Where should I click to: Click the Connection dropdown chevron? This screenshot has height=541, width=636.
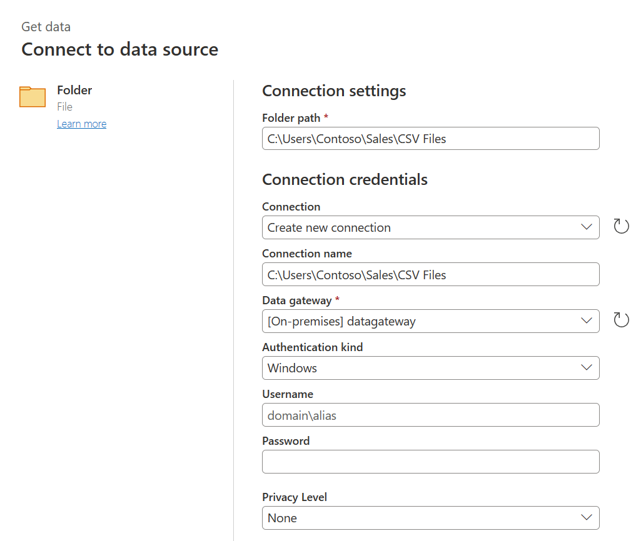coord(587,227)
